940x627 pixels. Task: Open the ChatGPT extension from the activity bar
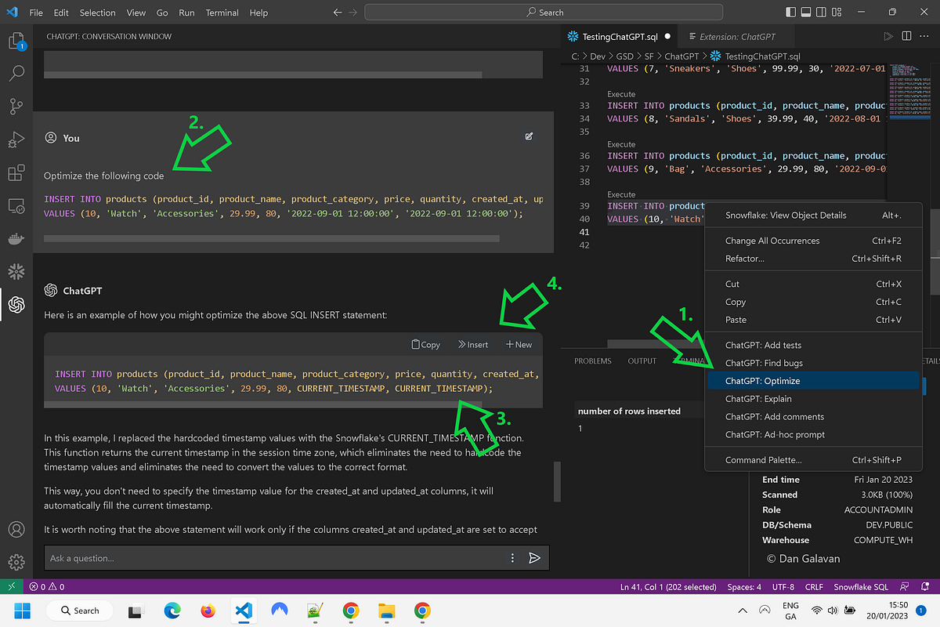click(x=16, y=305)
